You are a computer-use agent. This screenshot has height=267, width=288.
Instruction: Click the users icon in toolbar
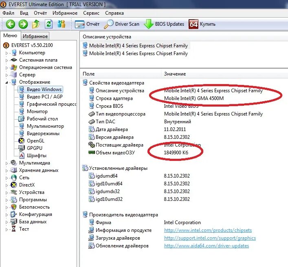point(62,24)
